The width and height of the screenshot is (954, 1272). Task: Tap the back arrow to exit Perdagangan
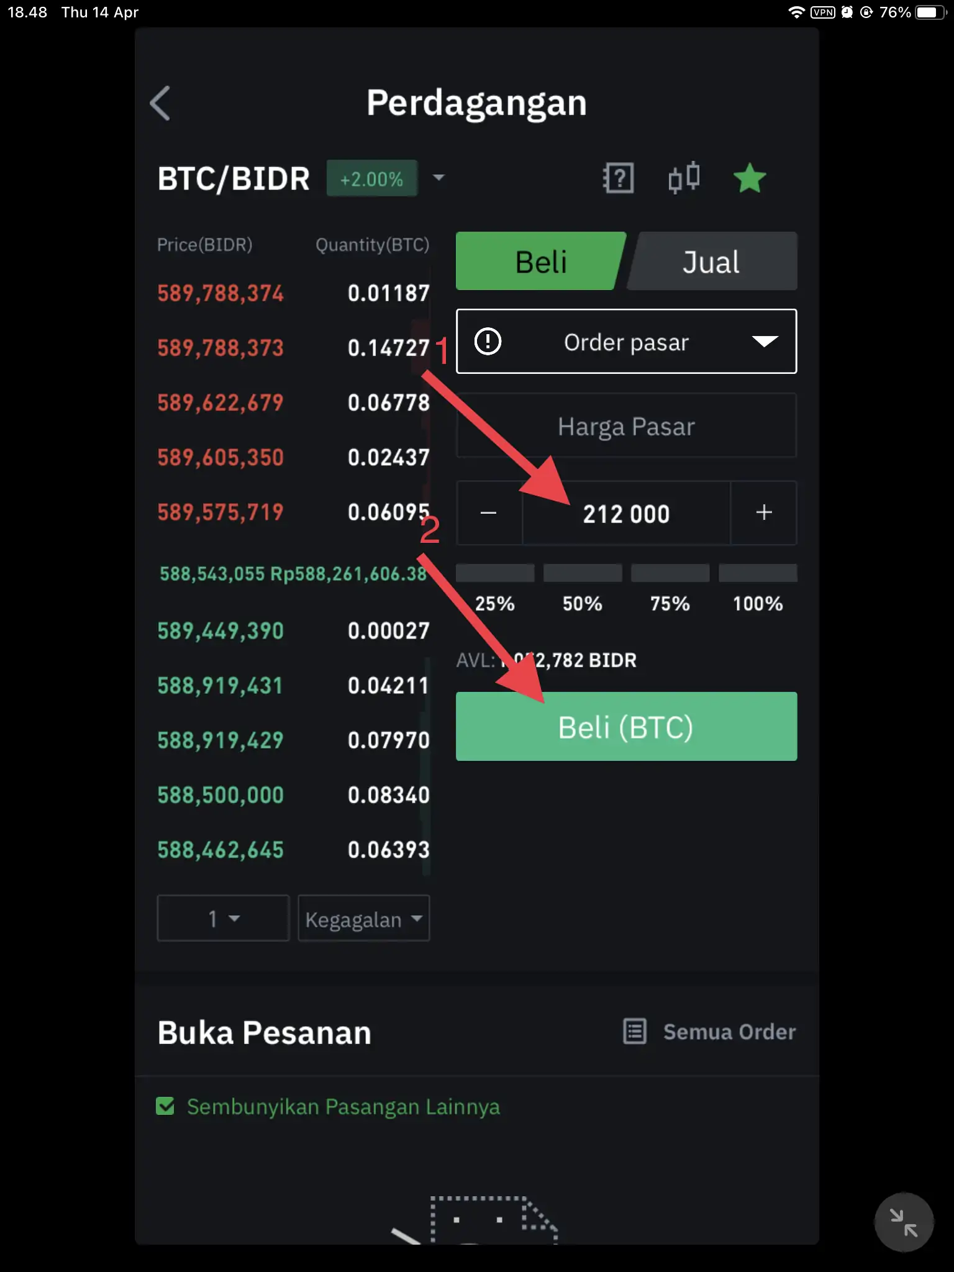160,103
